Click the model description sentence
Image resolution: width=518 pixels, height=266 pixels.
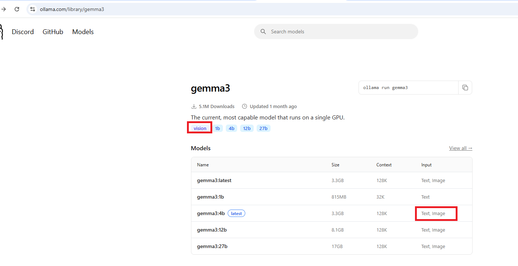coord(268,118)
